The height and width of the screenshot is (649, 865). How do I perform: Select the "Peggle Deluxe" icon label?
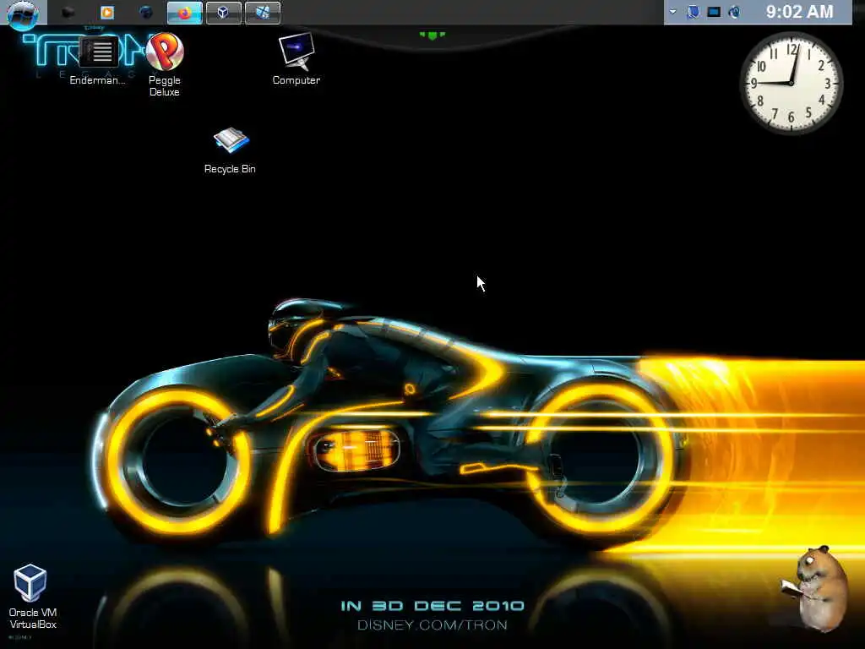[x=165, y=86]
